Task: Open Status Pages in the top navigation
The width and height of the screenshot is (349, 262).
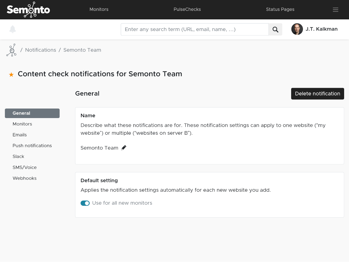Action: (x=280, y=9)
